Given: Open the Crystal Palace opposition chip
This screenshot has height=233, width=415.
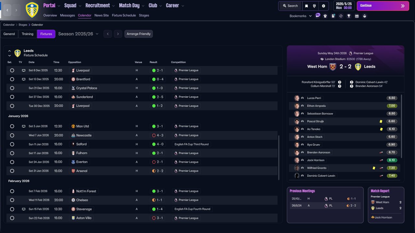Looking at the screenshot, I should (84, 88).
